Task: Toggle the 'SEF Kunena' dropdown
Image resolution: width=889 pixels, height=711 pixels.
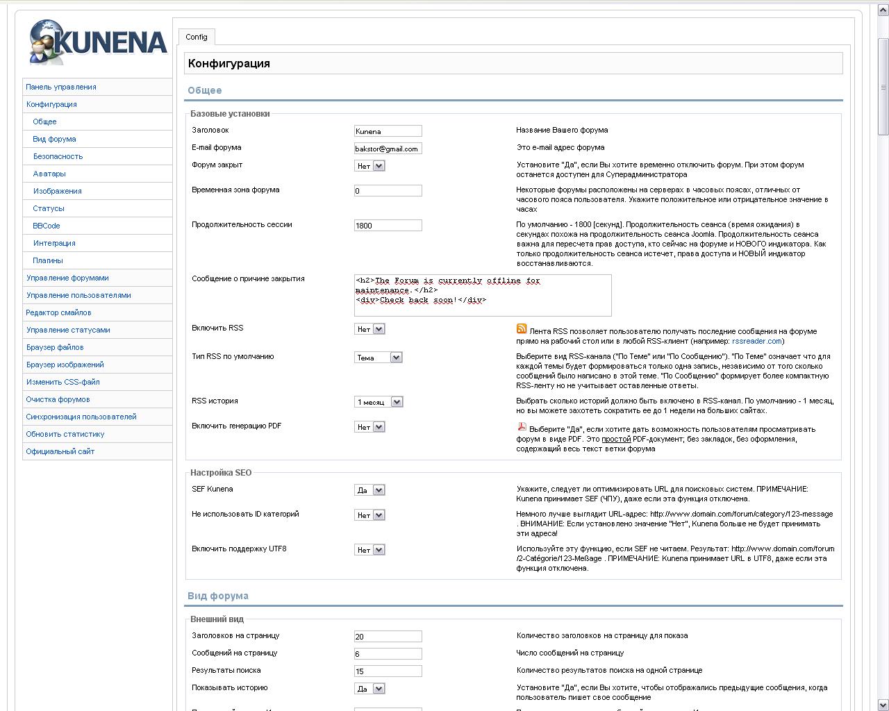Action: click(369, 490)
